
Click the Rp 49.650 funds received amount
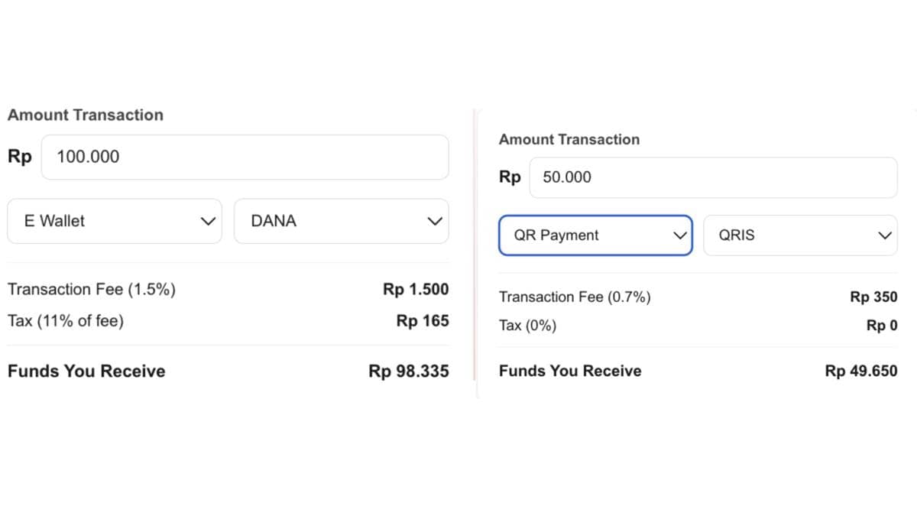(861, 372)
